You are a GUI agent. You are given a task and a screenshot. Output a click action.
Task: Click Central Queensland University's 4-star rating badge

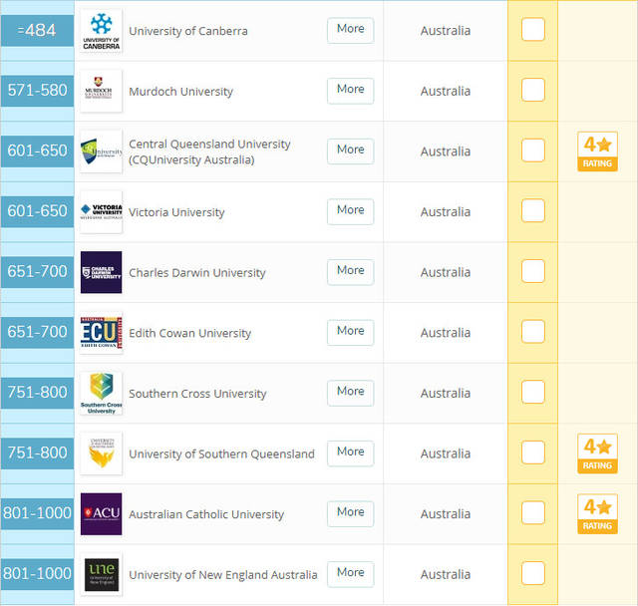pyautogui.click(x=597, y=151)
